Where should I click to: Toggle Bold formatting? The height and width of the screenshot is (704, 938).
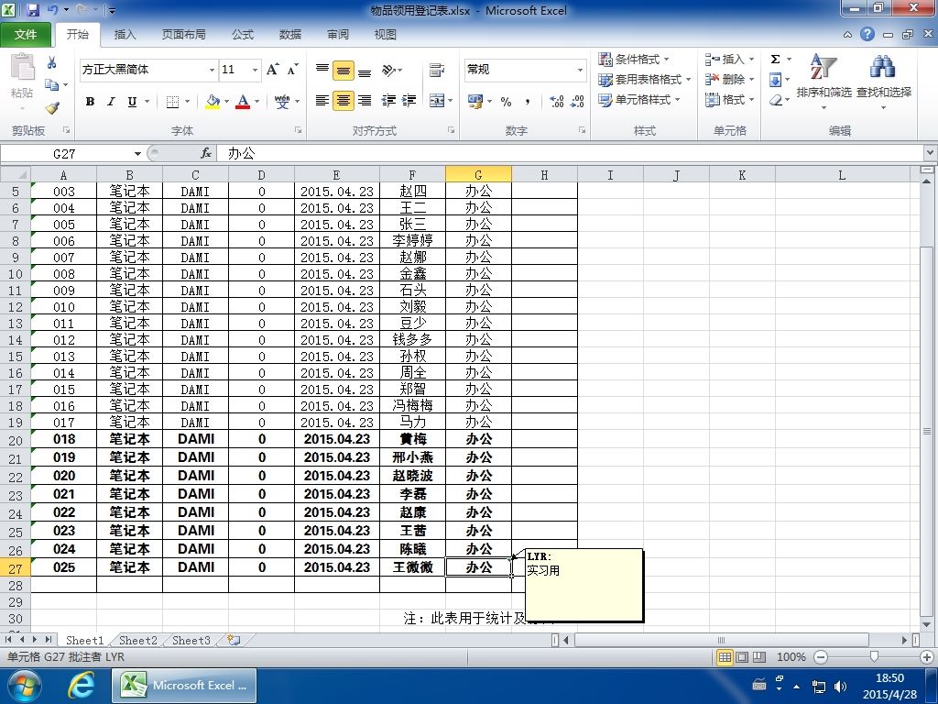coord(90,102)
